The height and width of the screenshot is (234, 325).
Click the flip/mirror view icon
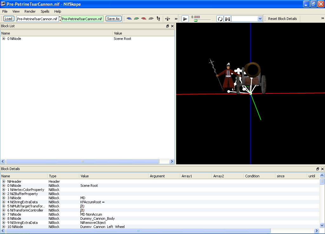click(x=168, y=19)
